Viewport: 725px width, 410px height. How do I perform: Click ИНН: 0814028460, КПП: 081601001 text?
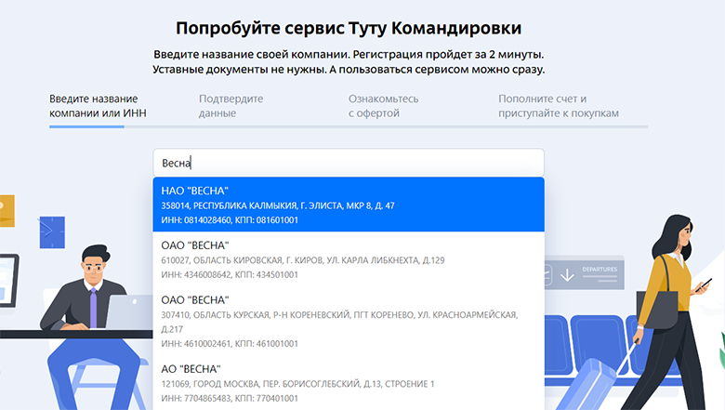230,220
